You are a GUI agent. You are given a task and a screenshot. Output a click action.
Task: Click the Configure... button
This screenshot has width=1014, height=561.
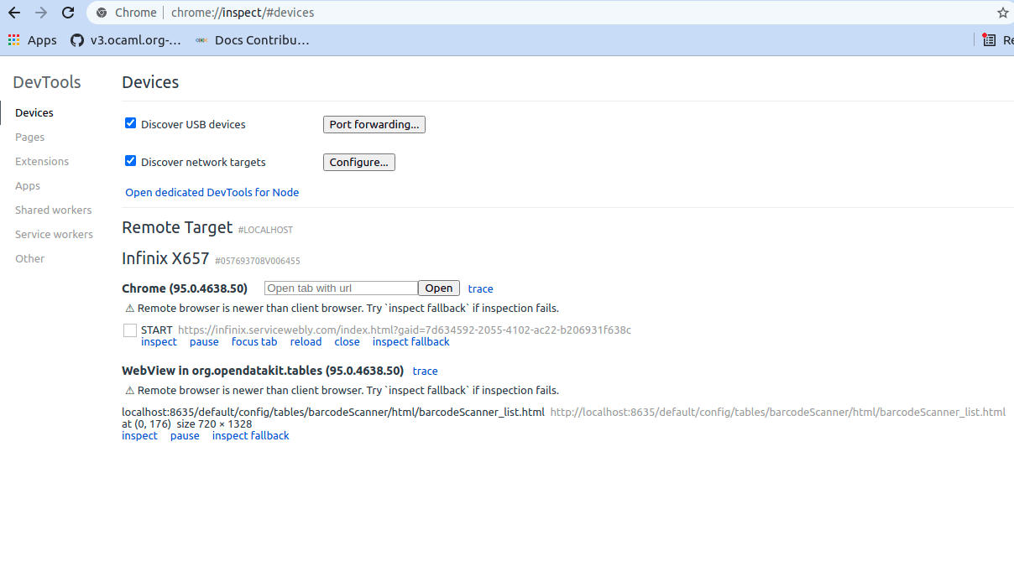pyautogui.click(x=358, y=162)
